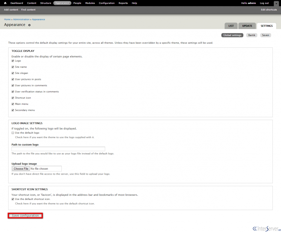The height and width of the screenshot is (232, 281).
Task: Open the Structure menu
Action: [x=46, y=3]
